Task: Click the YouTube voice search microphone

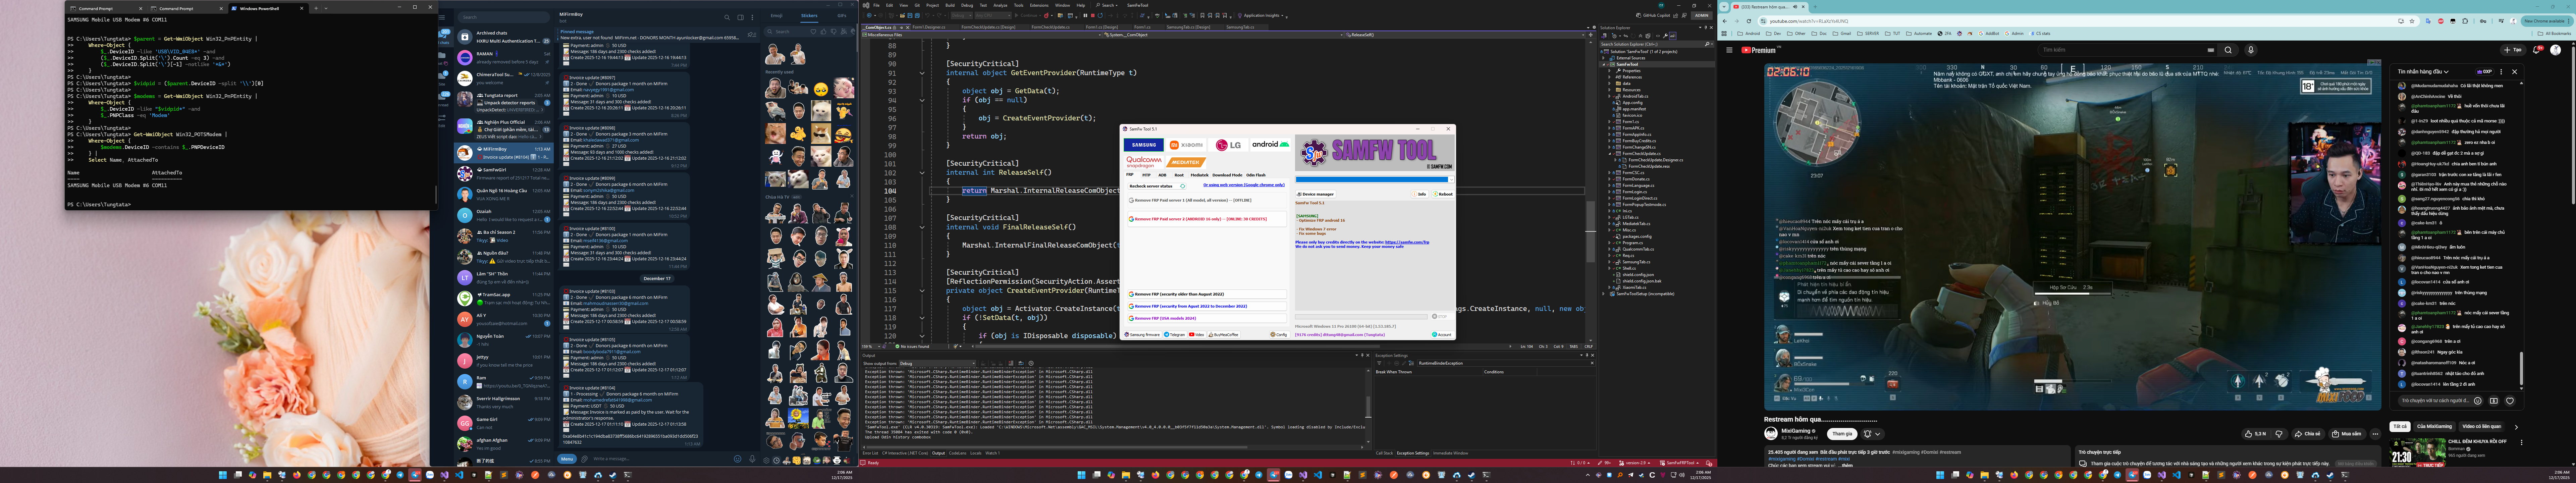Action: point(2251,50)
